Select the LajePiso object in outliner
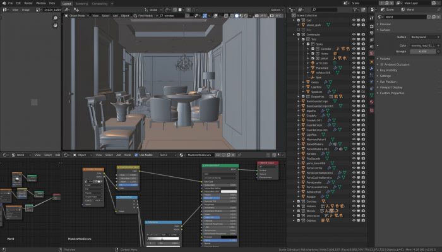 (x=311, y=135)
